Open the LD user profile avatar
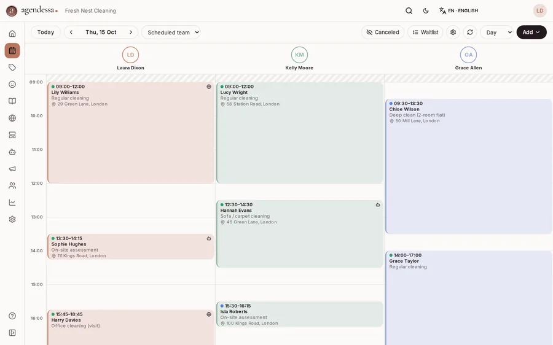 (x=539, y=10)
